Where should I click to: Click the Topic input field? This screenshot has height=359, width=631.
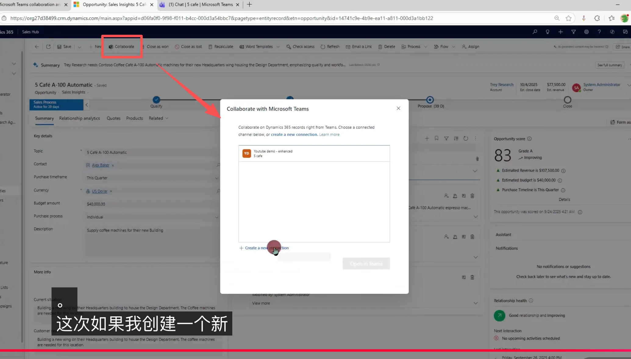pos(152,152)
